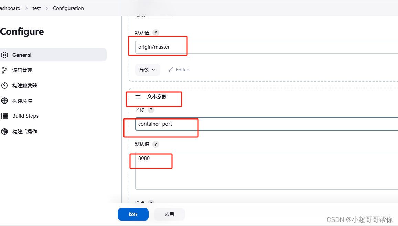398x226 pixels.
Task: Click the 构建环境 globe icon
Action: pos(4,101)
